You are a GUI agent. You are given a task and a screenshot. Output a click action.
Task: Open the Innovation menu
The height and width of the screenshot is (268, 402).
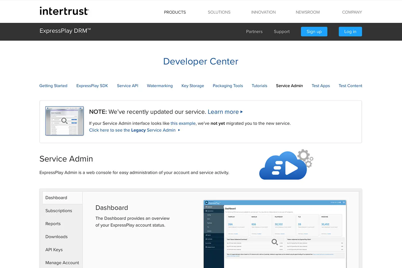(263, 12)
